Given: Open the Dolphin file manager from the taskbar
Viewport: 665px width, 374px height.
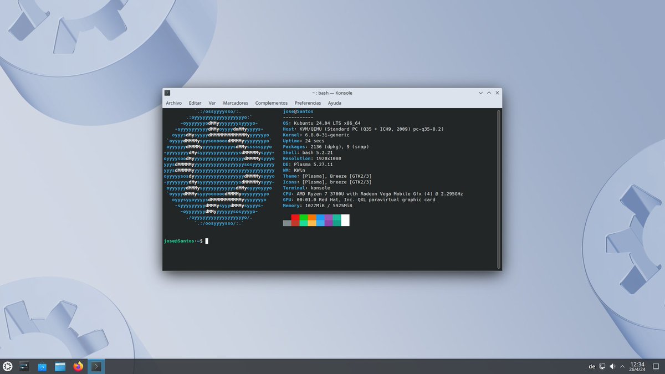Looking at the screenshot, I should [x=60, y=366].
